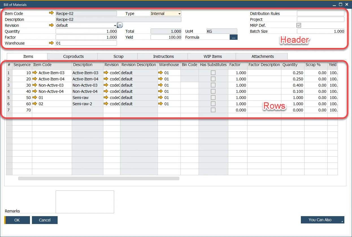Click the OK button
352x237 pixels.
pyautogui.click(x=17, y=220)
